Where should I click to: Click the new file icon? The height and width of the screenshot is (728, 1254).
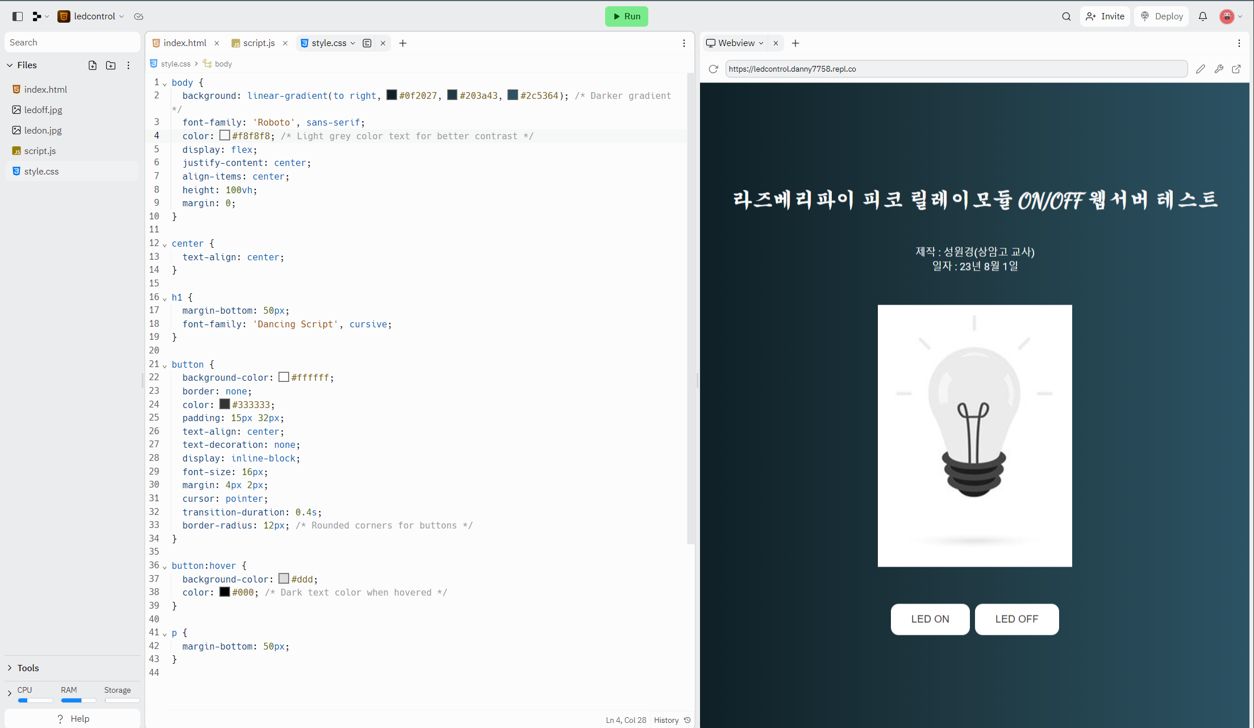pyautogui.click(x=93, y=65)
